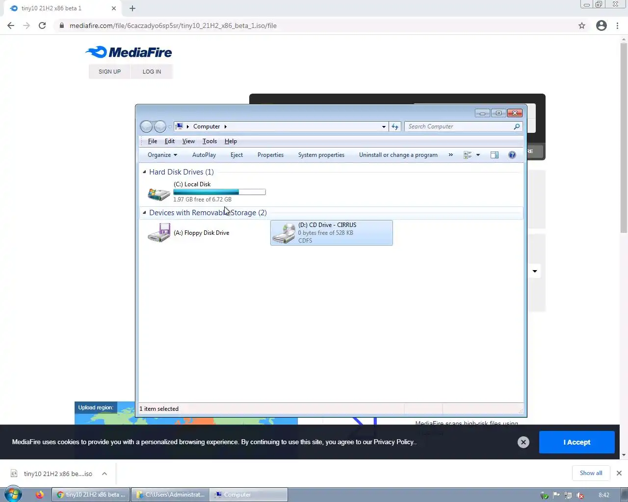Open the Organize dropdown
Image resolution: width=628 pixels, height=502 pixels.
pyautogui.click(x=162, y=155)
